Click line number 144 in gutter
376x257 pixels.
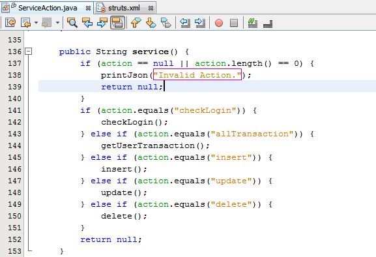pyautogui.click(x=14, y=145)
